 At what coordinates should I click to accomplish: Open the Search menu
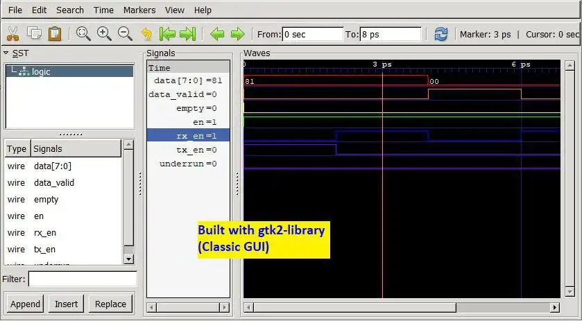coord(70,10)
